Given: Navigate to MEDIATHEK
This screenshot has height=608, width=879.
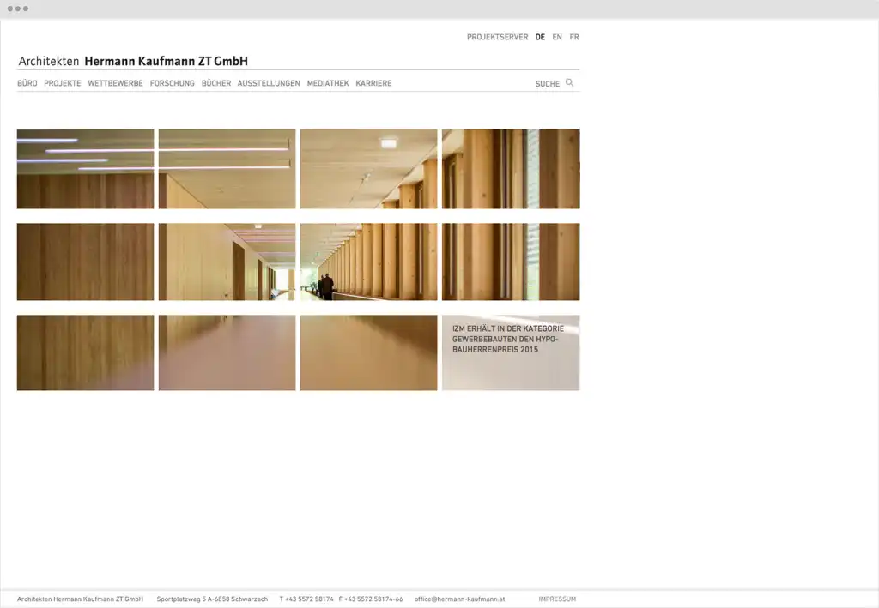Looking at the screenshot, I should click(328, 84).
